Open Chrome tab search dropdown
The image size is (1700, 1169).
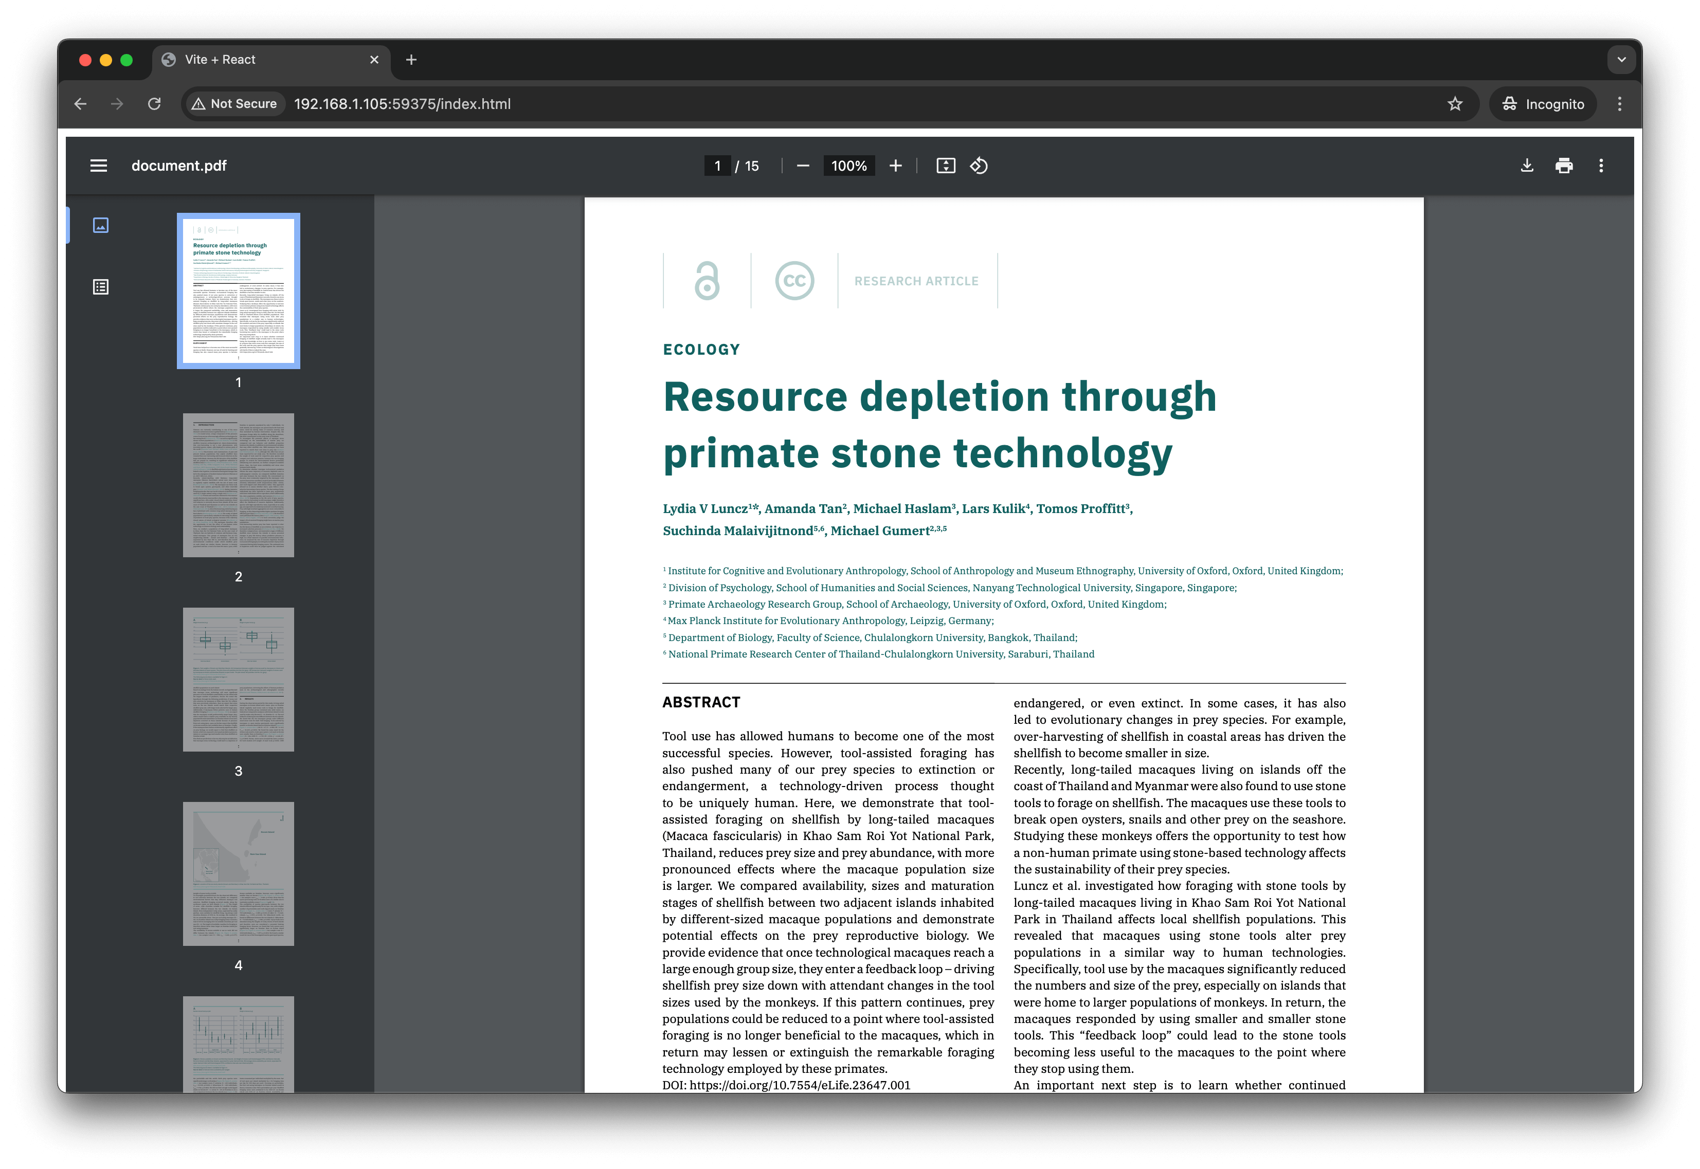[1621, 59]
